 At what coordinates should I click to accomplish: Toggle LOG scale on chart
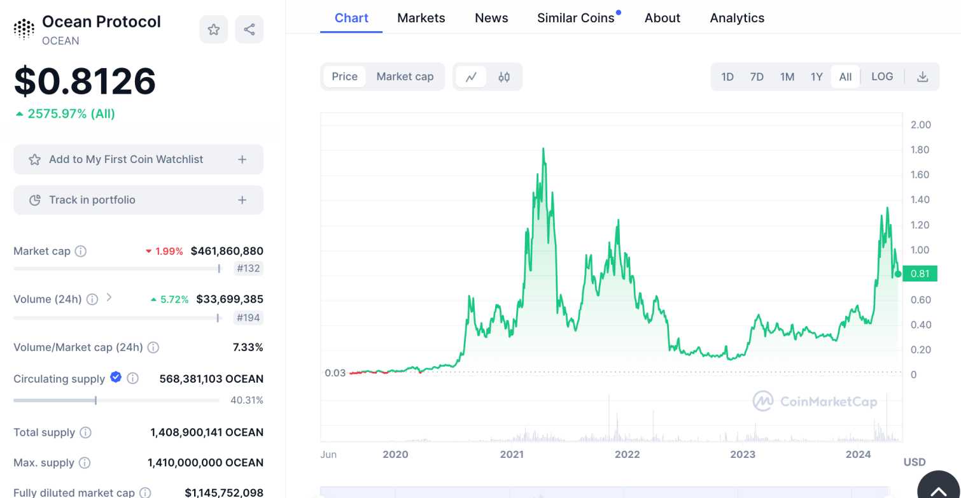(882, 76)
